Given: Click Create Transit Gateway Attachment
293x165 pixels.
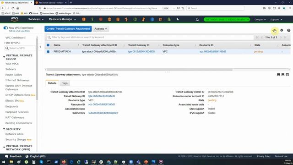Looking at the screenshot, I should point(68,29).
